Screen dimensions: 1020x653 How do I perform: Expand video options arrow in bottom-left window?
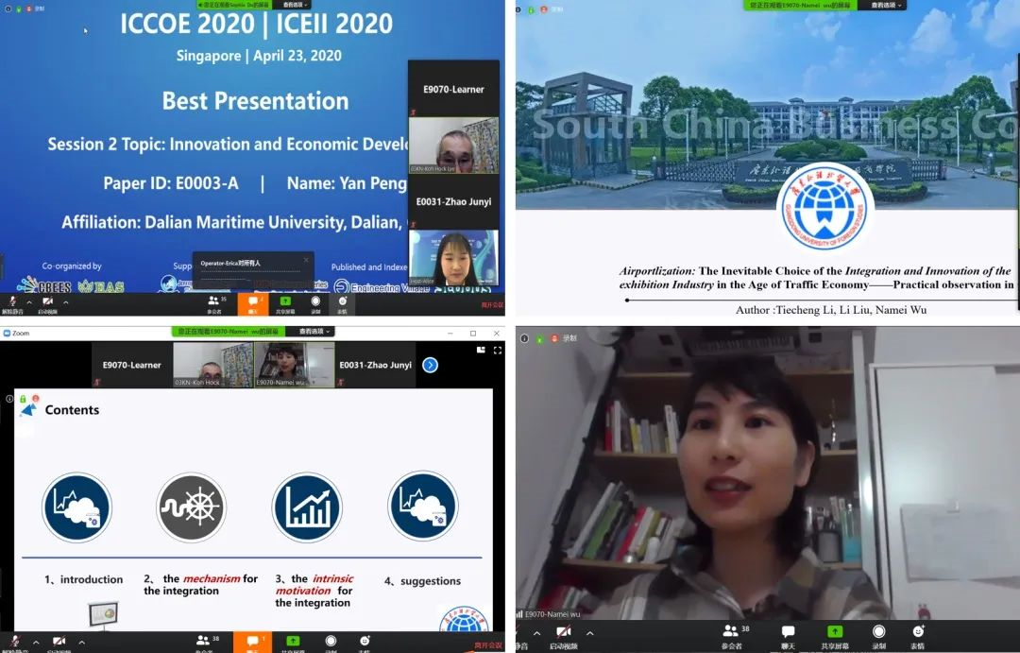[81, 642]
